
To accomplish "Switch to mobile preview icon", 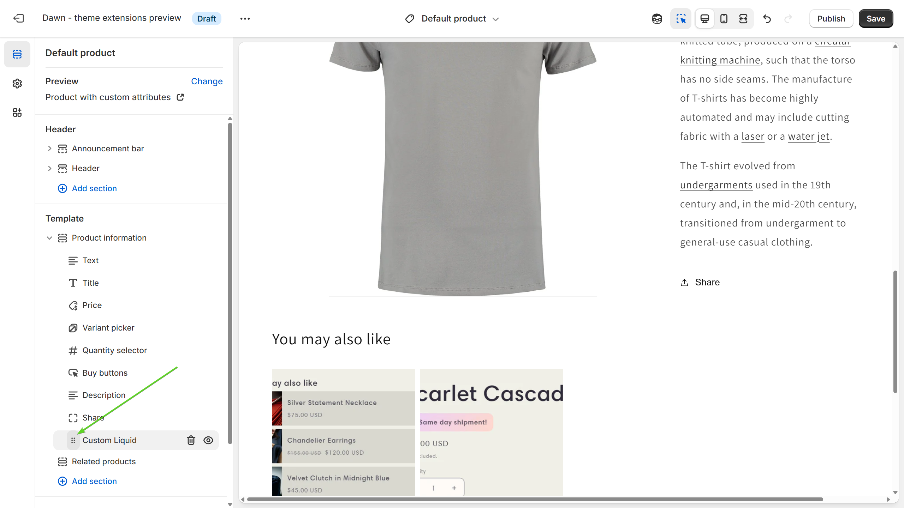I will click(724, 19).
